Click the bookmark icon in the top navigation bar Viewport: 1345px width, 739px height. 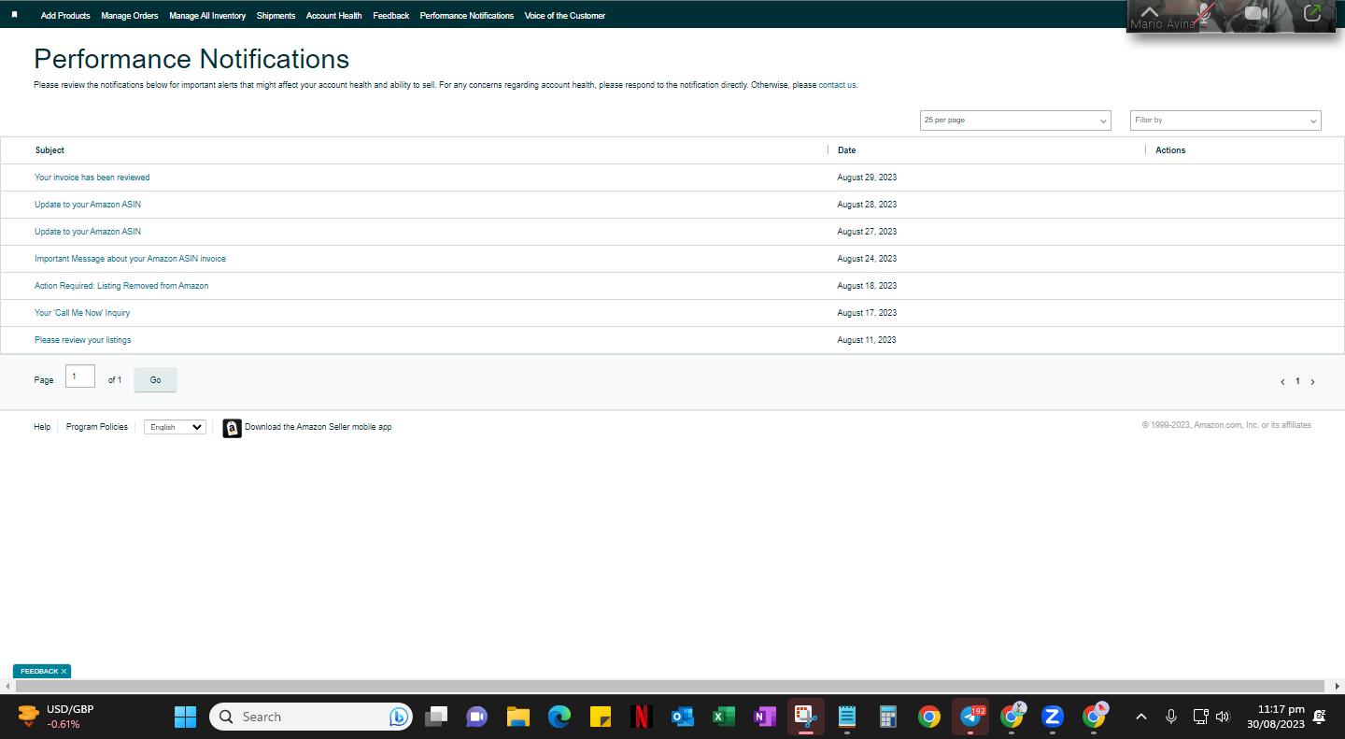point(14,15)
